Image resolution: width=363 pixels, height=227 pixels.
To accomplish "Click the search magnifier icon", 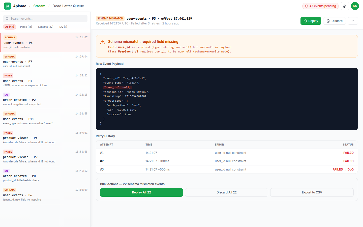I will pyautogui.click(x=7, y=19).
